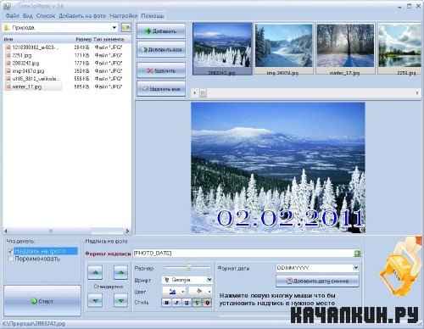Open the Файл menu
424x329 pixels.
(13, 16)
